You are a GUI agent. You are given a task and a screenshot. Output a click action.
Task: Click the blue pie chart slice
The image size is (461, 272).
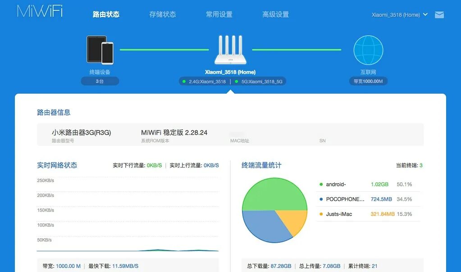[x=265, y=226]
